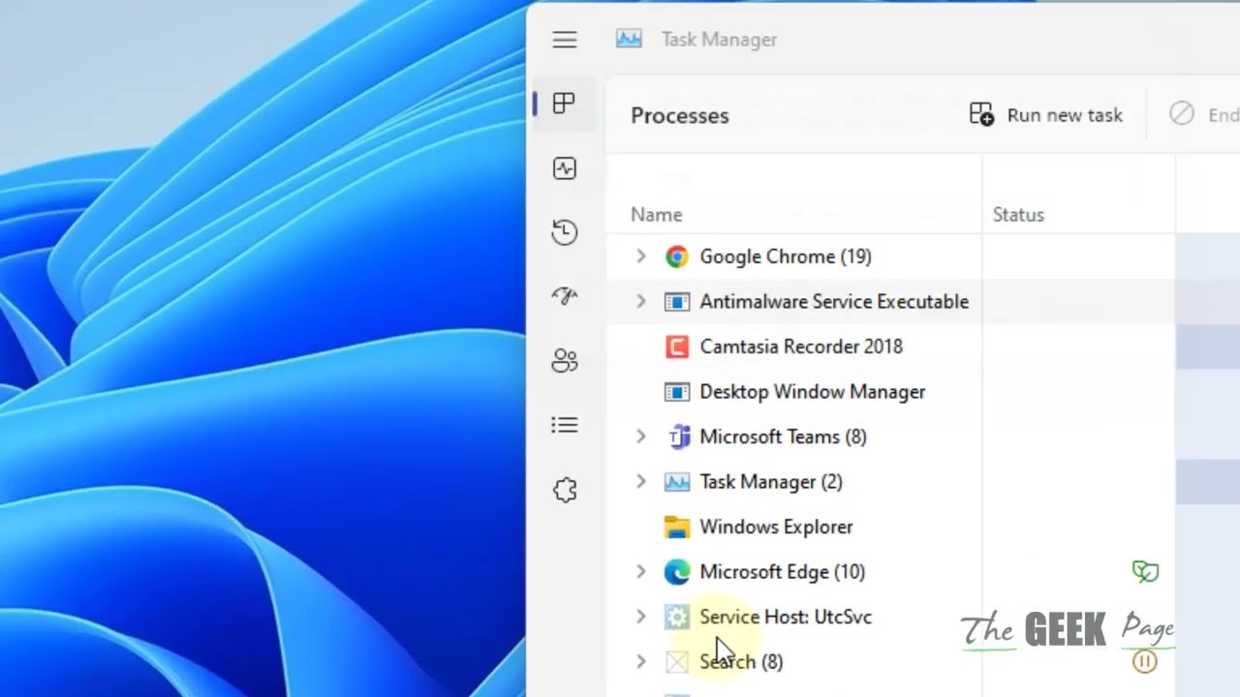
Task: Select the Search (8) row text
Action: [741, 661]
